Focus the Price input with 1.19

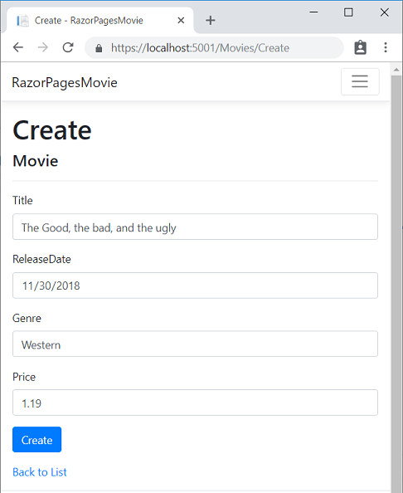click(195, 403)
